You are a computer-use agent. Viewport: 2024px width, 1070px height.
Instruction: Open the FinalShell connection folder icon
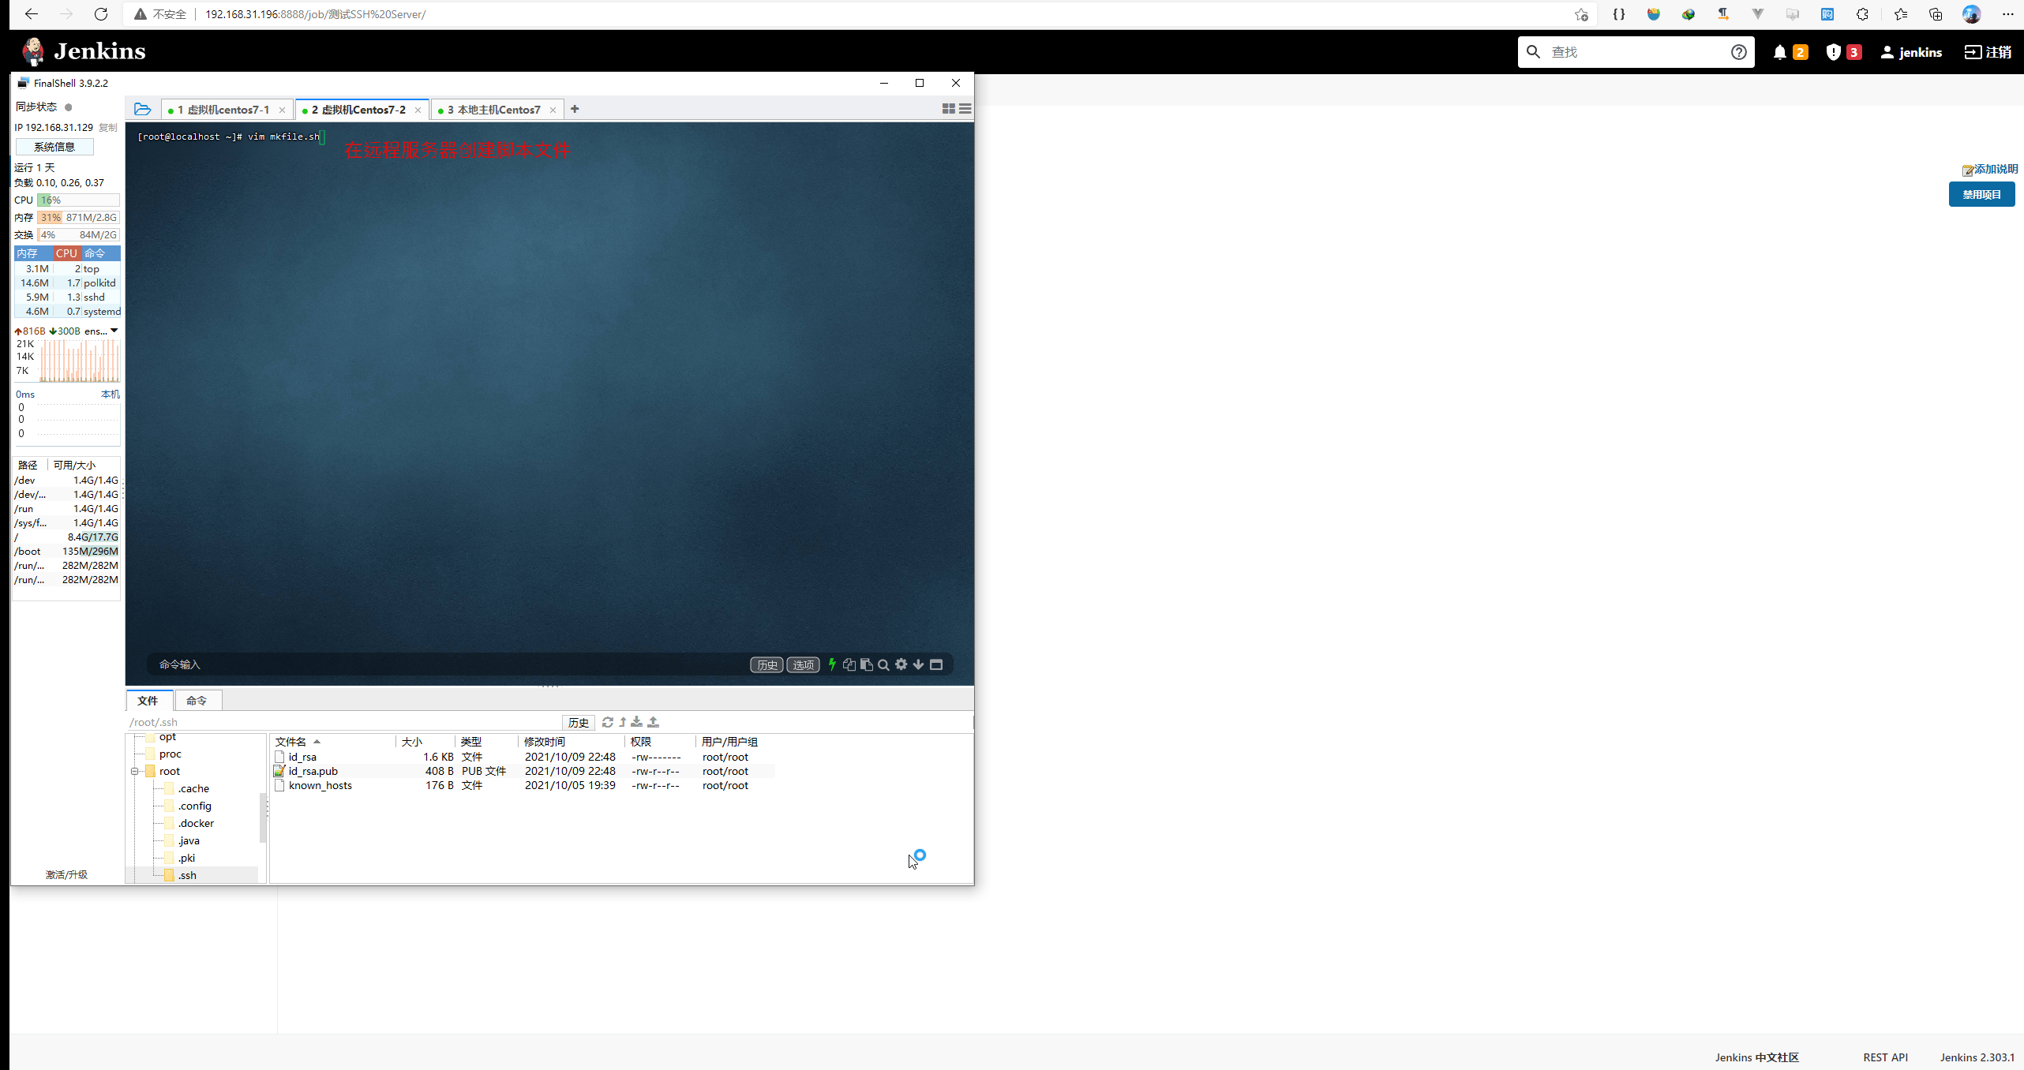coord(142,109)
